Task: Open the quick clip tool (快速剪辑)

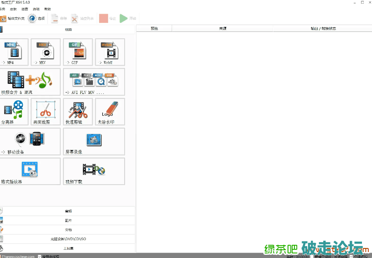Action: (x=78, y=112)
